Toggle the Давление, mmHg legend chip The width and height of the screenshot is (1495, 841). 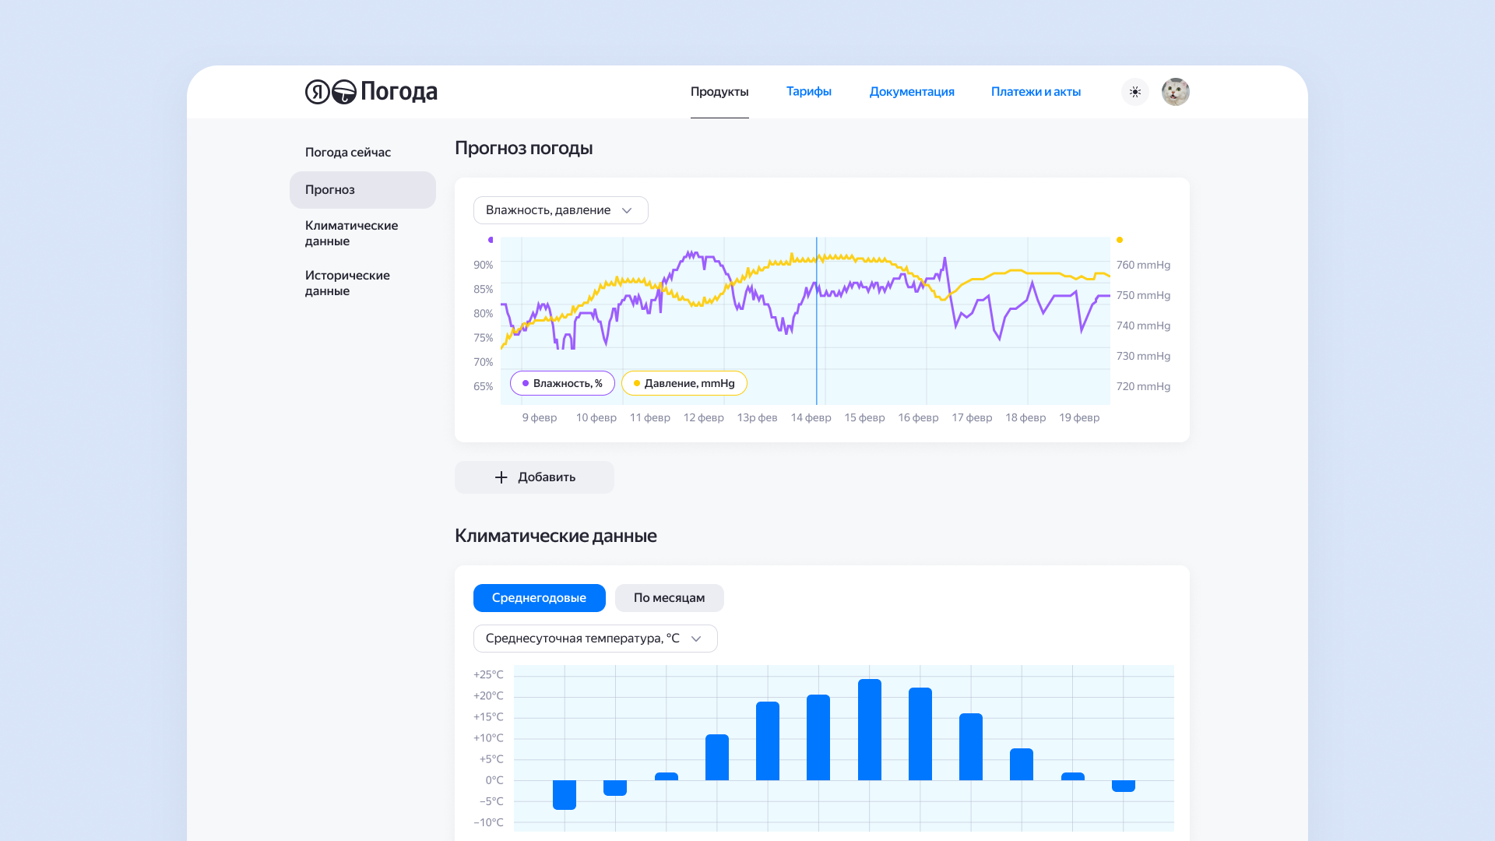click(684, 383)
